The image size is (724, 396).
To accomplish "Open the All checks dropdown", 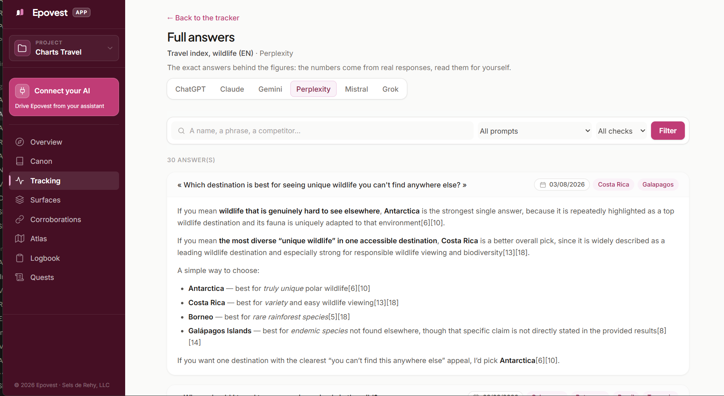I will point(621,131).
